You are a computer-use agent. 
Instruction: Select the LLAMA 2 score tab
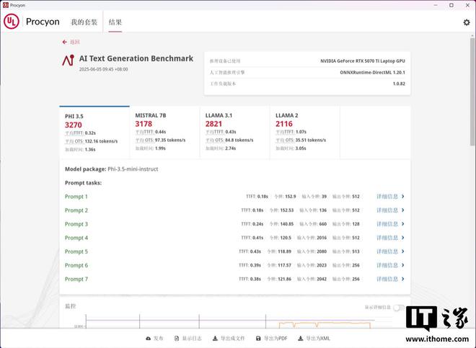pyautogui.click(x=305, y=133)
